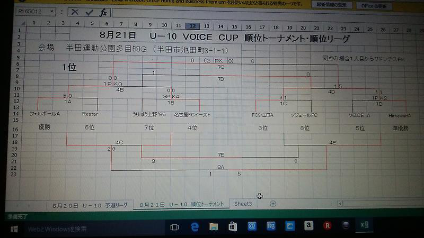Add a new sheet with plus button
The width and height of the screenshot is (424, 238).
coord(273,204)
